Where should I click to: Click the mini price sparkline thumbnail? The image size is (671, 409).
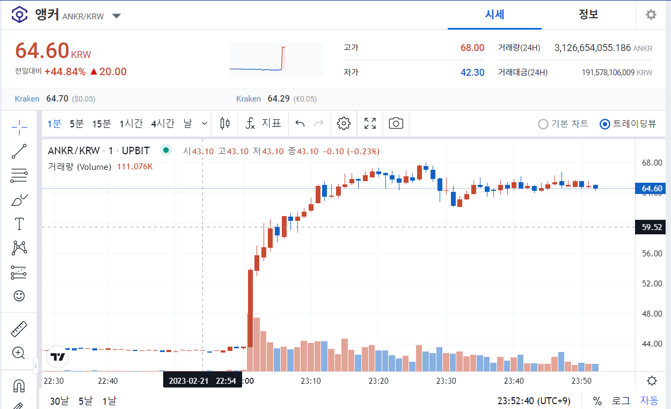pyautogui.click(x=276, y=60)
